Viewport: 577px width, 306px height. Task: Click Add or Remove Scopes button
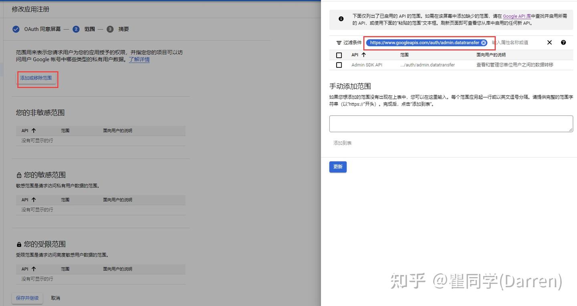36,78
